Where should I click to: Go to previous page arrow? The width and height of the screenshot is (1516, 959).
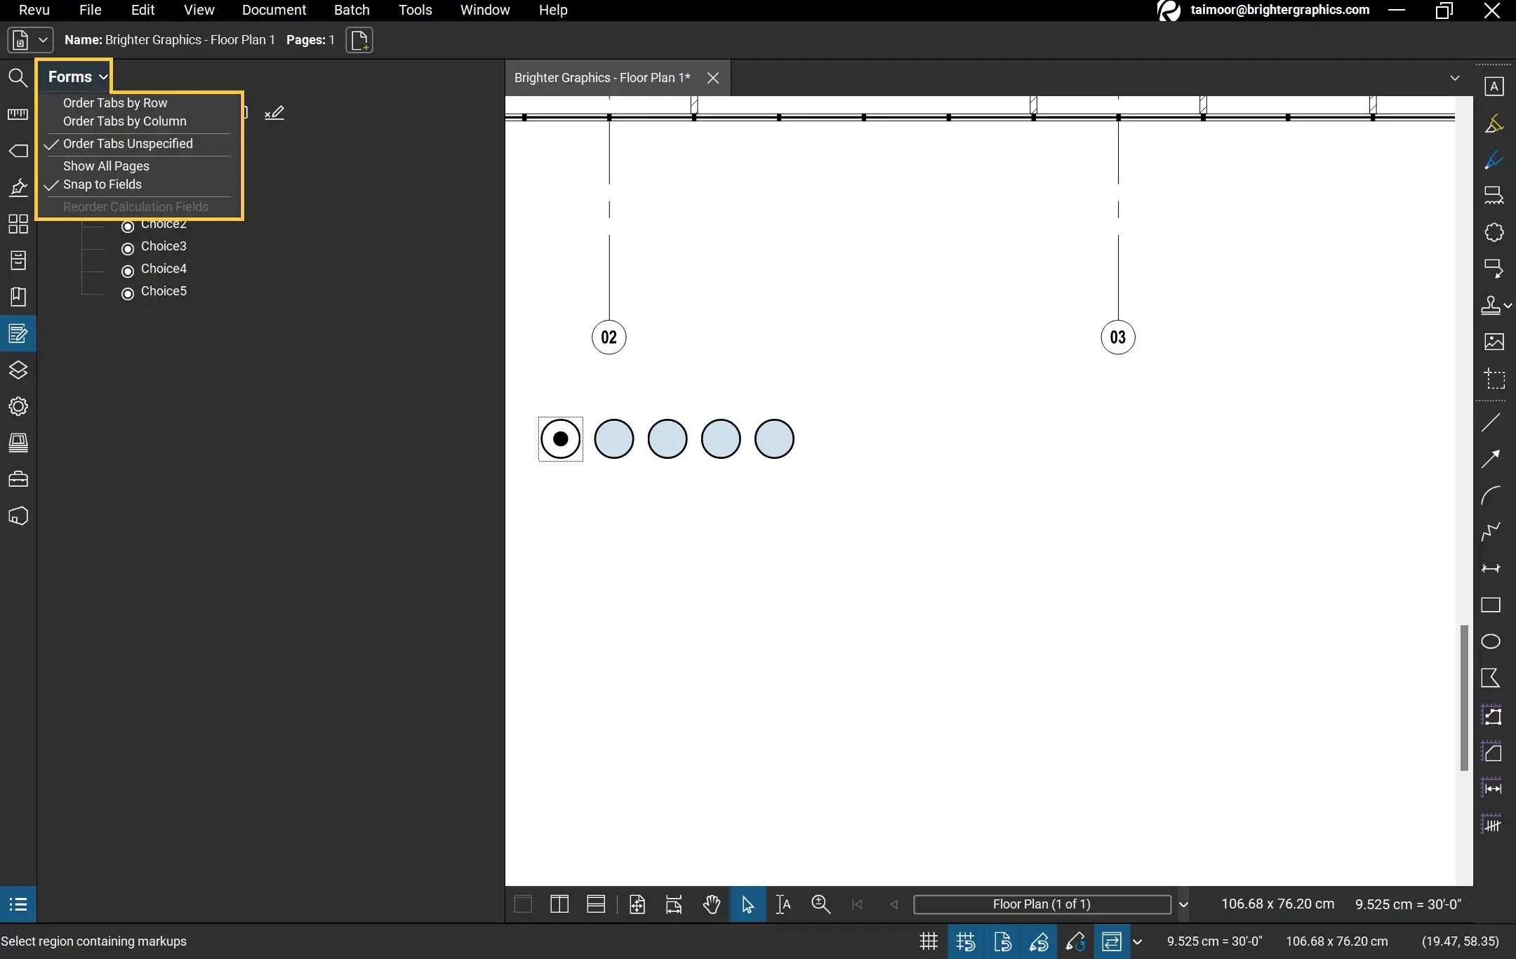(893, 904)
